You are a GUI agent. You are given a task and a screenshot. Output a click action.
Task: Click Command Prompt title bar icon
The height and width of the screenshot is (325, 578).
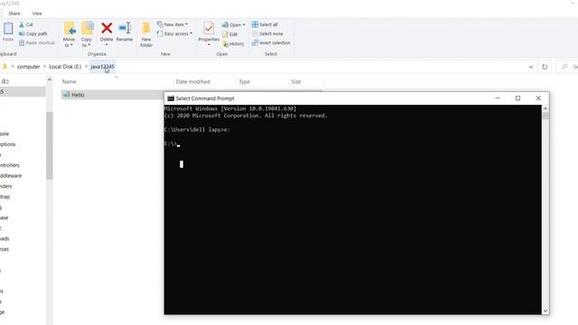[171, 98]
